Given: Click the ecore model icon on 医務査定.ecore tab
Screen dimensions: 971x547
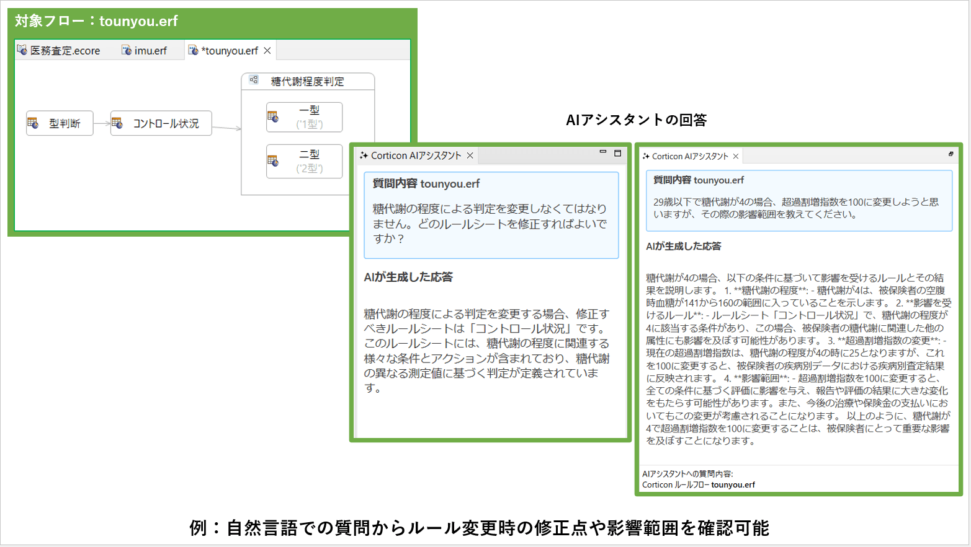Looking at the screenshot, I should [22, 51].
